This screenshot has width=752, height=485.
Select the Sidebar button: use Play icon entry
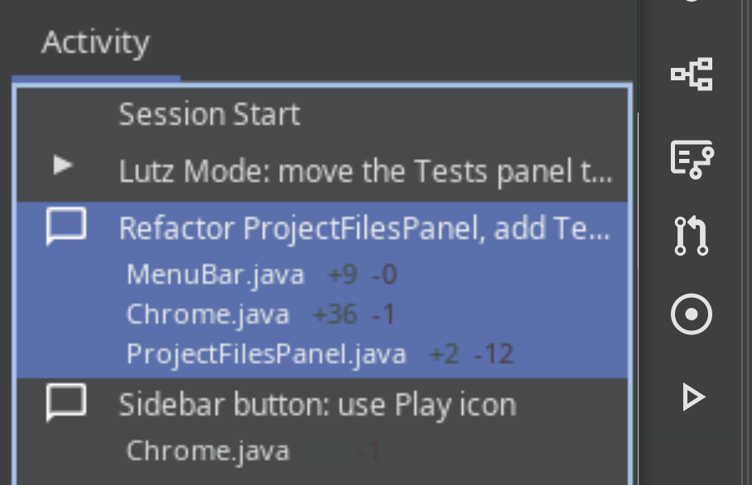coord(316,405)
